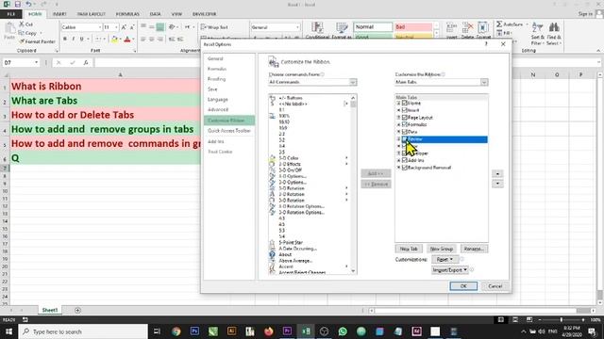Open the FILE tab
This screenshot has height=339, width=604.
pos(10,14)
